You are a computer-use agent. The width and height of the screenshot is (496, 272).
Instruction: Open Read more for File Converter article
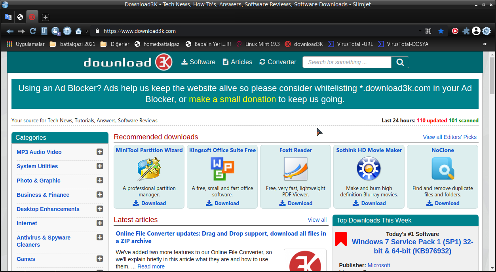[151, 266]
